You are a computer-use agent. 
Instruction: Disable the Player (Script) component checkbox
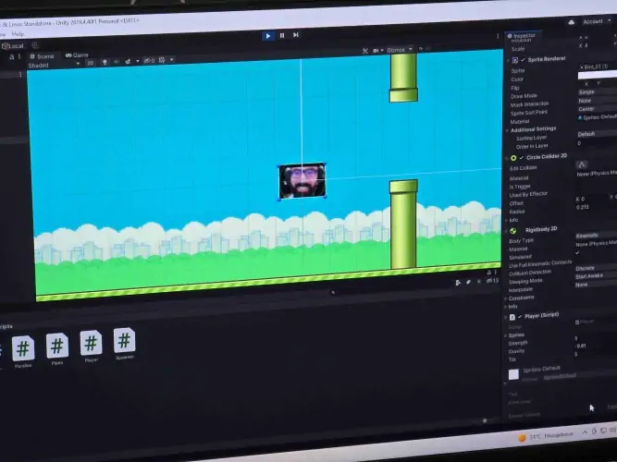(520, 317)
